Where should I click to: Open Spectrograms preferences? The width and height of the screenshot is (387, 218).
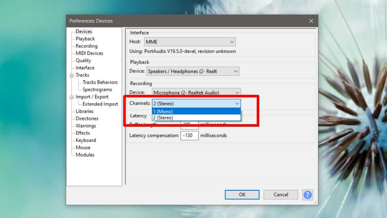point(97,90)
